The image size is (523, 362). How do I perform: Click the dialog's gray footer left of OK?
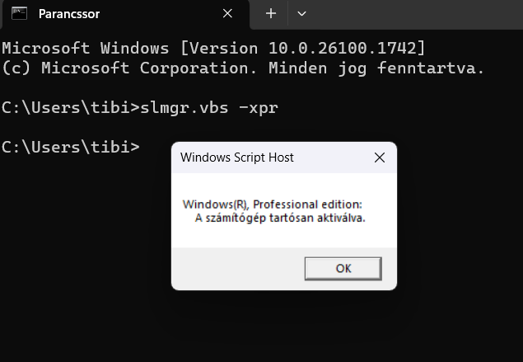(x=238, y=269)
